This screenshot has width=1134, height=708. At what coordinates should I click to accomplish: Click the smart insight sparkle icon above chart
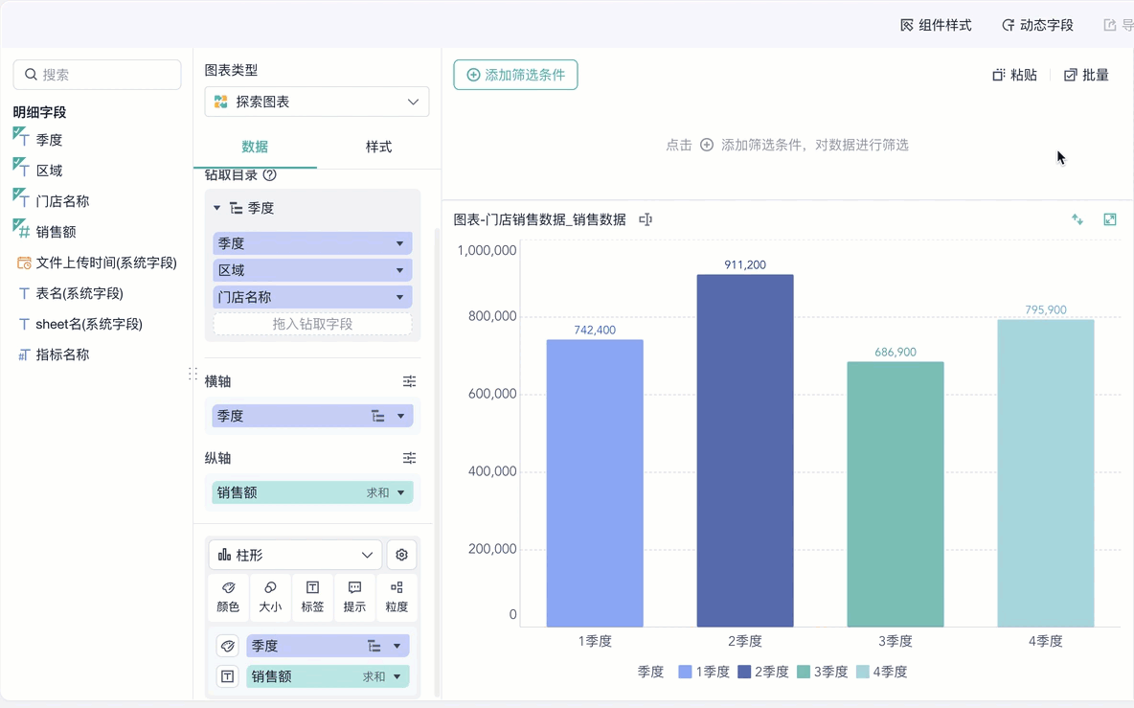(x=1077, y=219)
